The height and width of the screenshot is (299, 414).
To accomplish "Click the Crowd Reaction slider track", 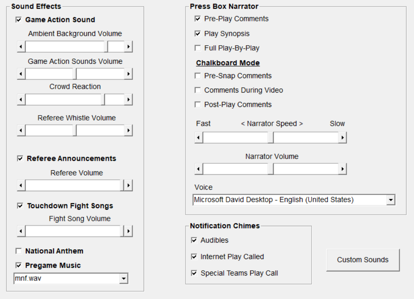I will point(62,100).
